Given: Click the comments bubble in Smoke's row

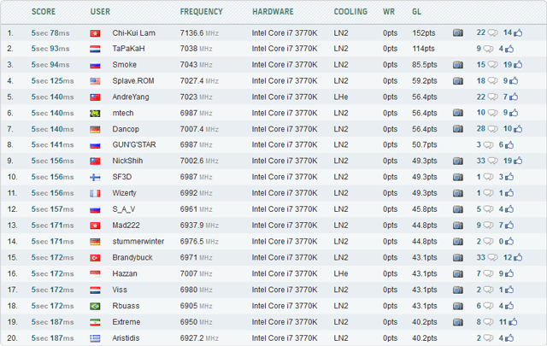Looking at the screenshot, I should [x=492, y=65].
